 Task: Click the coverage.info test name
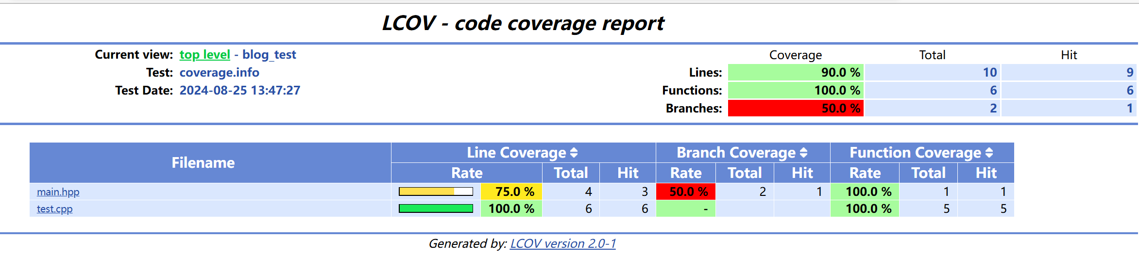(x=220, y=73)
